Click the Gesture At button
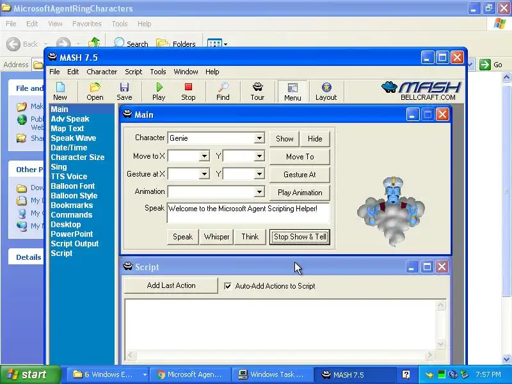 (300, 175)
